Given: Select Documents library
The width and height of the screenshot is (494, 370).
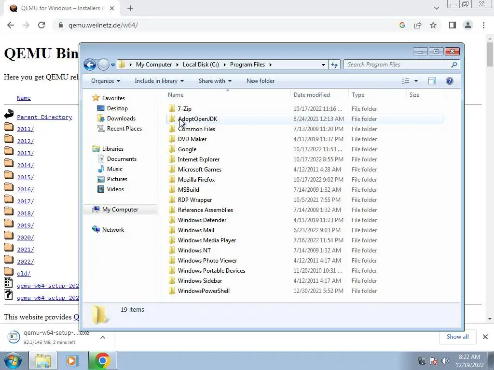Looking at the screenshot, I should point(122,159).
